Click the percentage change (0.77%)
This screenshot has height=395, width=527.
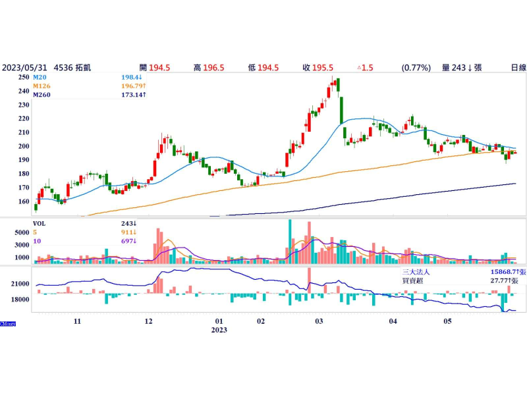pyautogui.click(x=416, y=68)
